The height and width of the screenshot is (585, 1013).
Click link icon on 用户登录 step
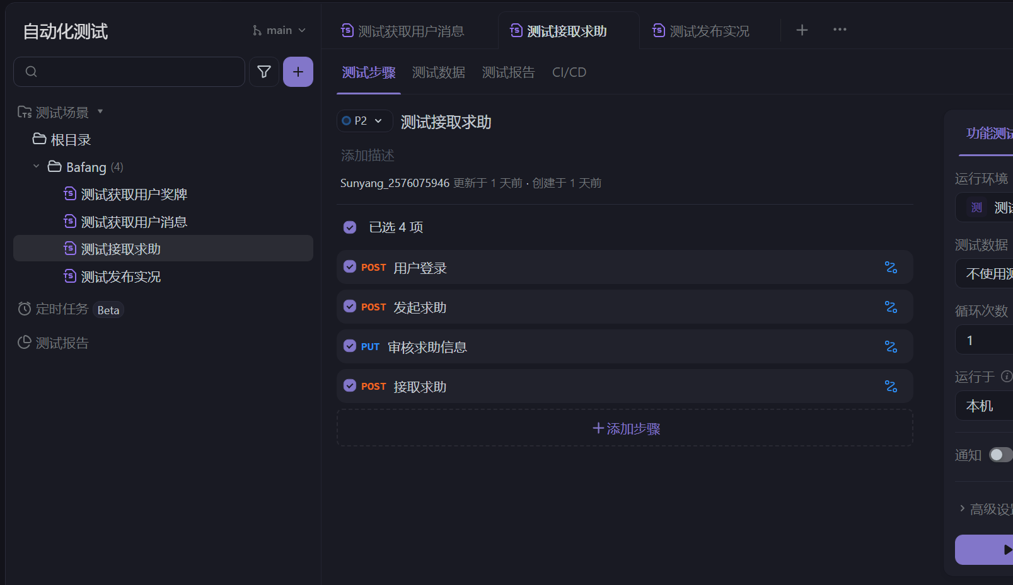point(891,268)
